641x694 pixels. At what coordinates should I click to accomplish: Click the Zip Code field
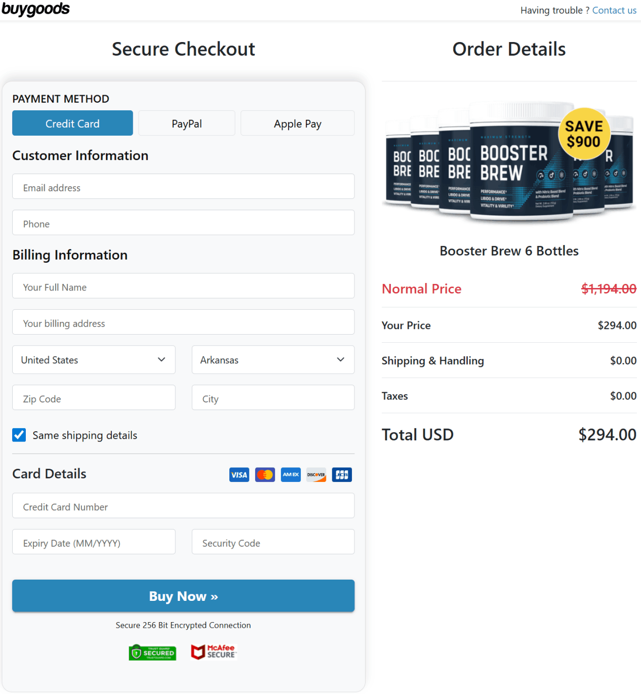(93, 398)
